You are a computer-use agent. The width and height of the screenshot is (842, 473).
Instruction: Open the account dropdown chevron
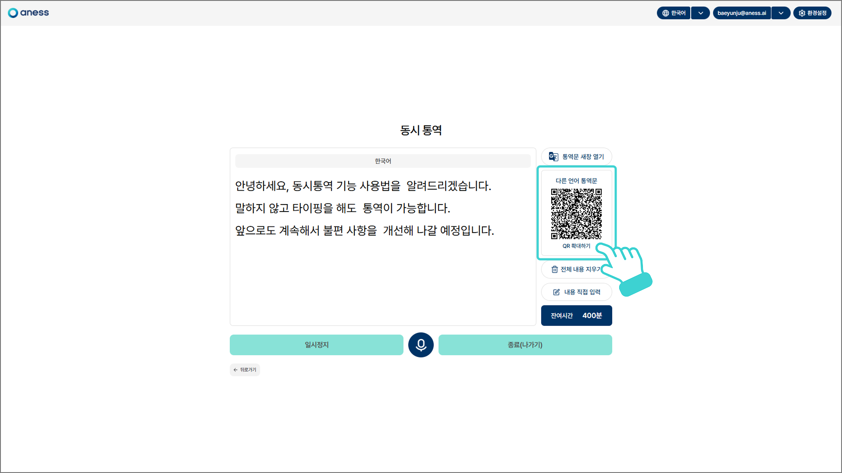click(x=781, y=13)
